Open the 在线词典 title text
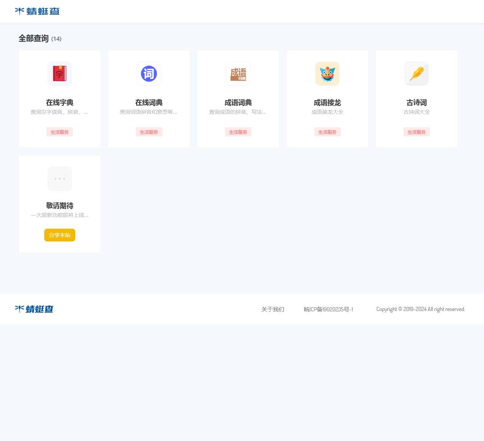Viewport: 484px width, 441px height. click(x=149, y=102)
